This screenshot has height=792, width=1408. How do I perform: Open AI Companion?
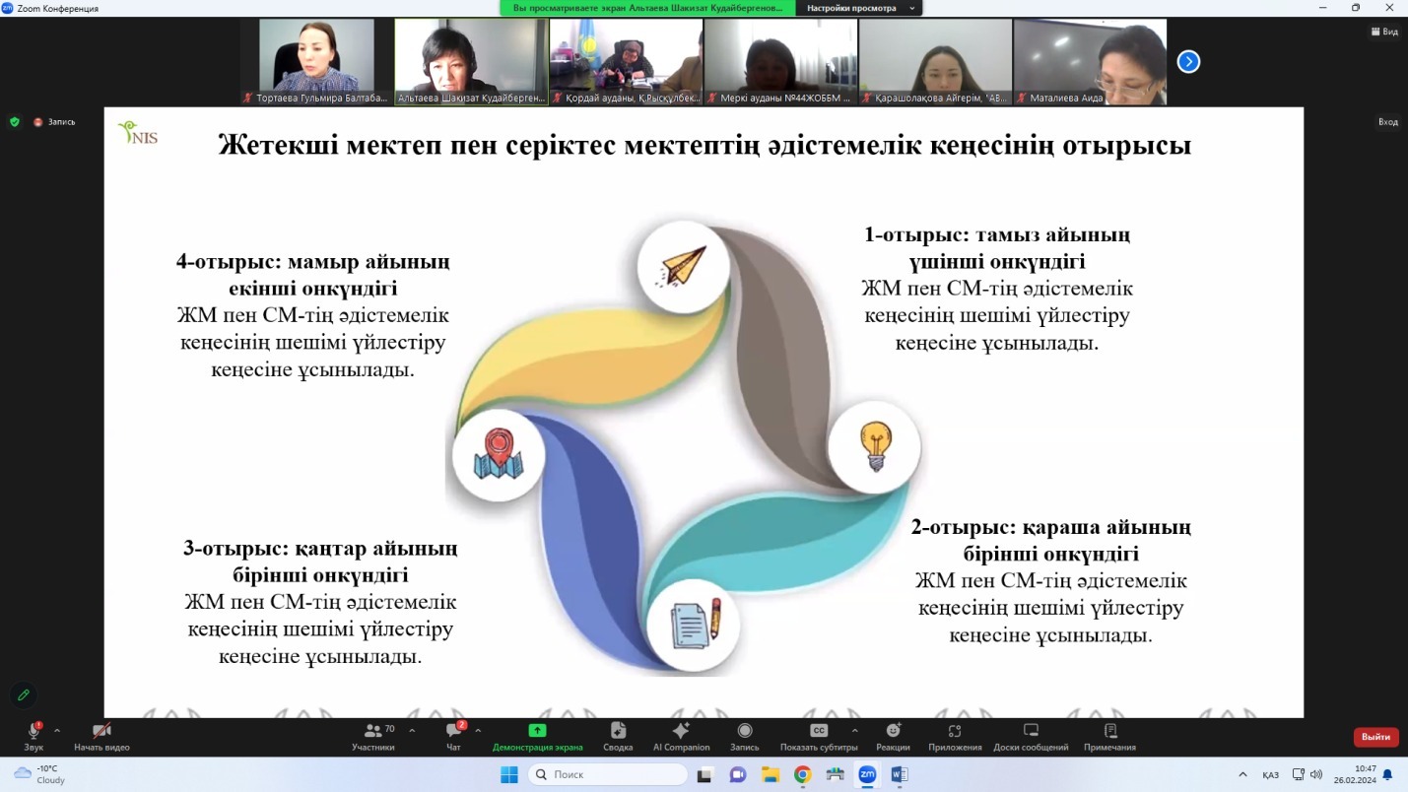tap(681, 736)
